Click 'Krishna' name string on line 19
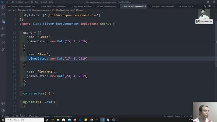Image resolution: width=217 pixels, height=122 pixels. click(x=45, y=72)
